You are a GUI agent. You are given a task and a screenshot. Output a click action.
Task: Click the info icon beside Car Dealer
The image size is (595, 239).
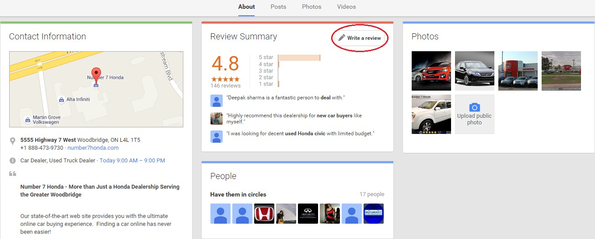(13, 161)
